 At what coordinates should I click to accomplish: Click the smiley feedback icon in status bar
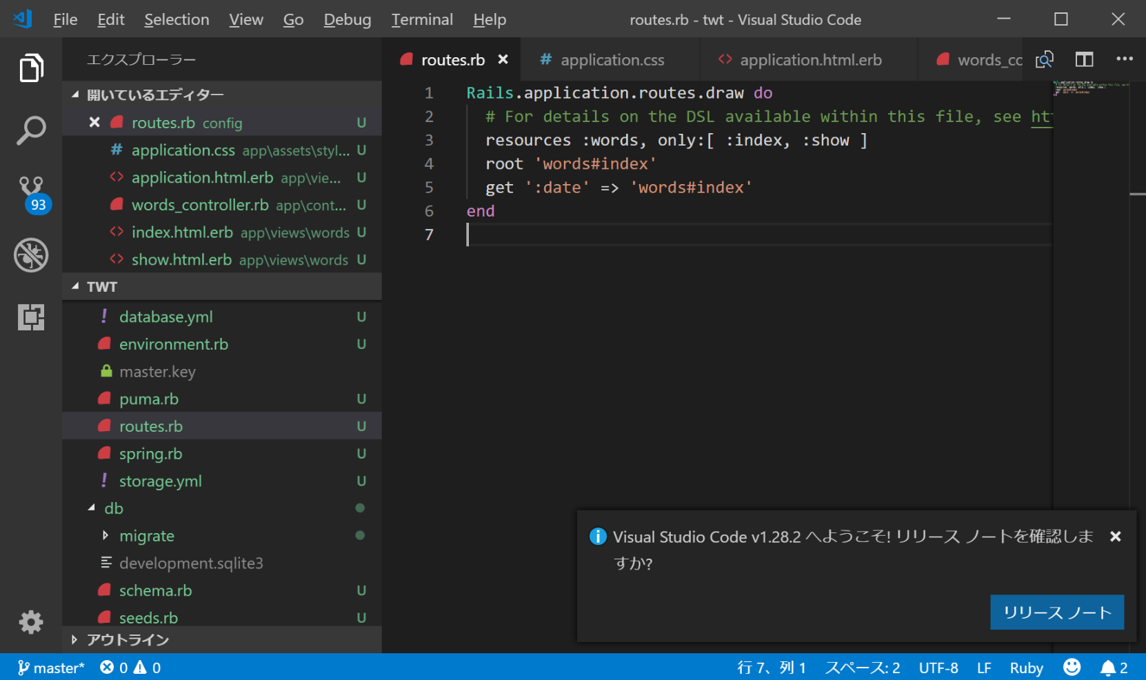1072,667
